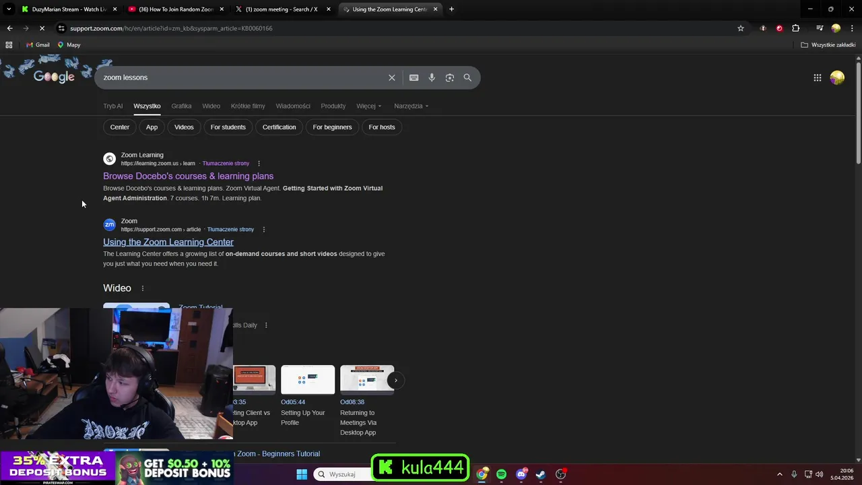Submit search with the magnifier icon
Image resolution: width=862 pixels, height=485 pixels.
point(467,77)
